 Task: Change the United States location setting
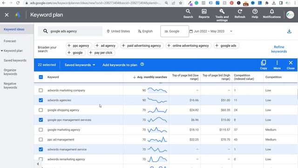point(118,31)
